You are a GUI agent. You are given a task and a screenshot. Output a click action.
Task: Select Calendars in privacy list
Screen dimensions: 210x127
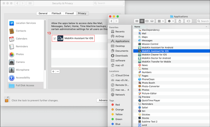click(26, 39)
